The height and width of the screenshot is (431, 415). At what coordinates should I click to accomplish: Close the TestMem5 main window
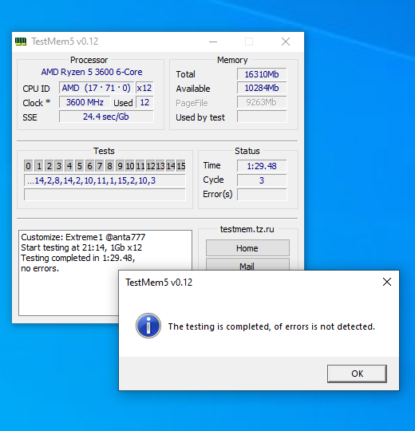click(286, 42)
